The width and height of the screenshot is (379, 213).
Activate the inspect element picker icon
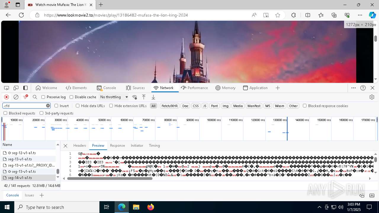click(7, 88)
